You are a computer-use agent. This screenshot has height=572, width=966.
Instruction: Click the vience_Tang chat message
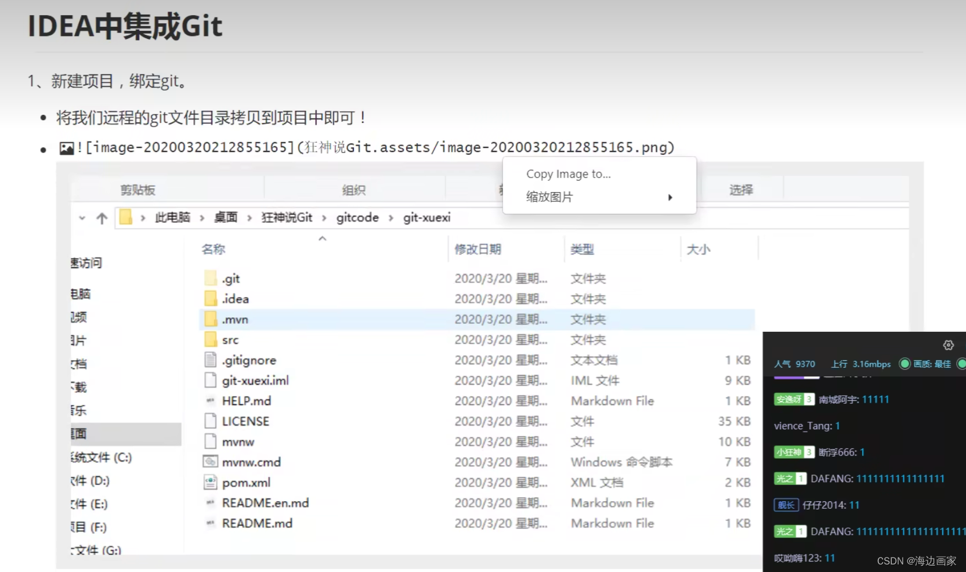coord(807,426)
